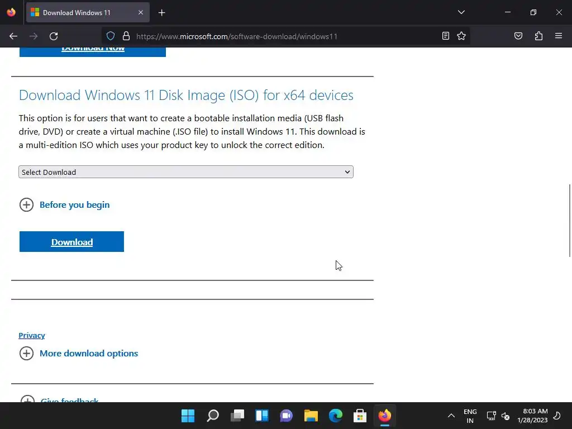Click the ENG IN language indicator
Screen dimensions: 572x429
pos(470,416)
